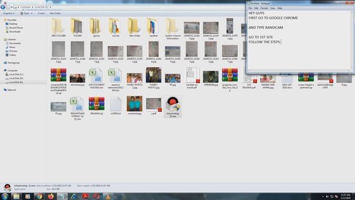Image resolution: width=355 pixels, height=200 pixels.
Task: Click the E-mail button in Explorer toolbar
Action: coord(41,13)
